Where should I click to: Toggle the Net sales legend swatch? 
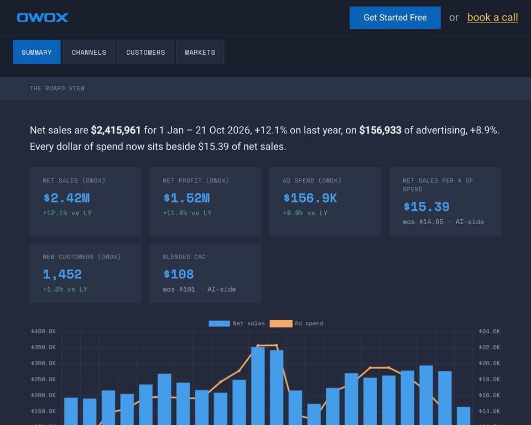point(219,323)
